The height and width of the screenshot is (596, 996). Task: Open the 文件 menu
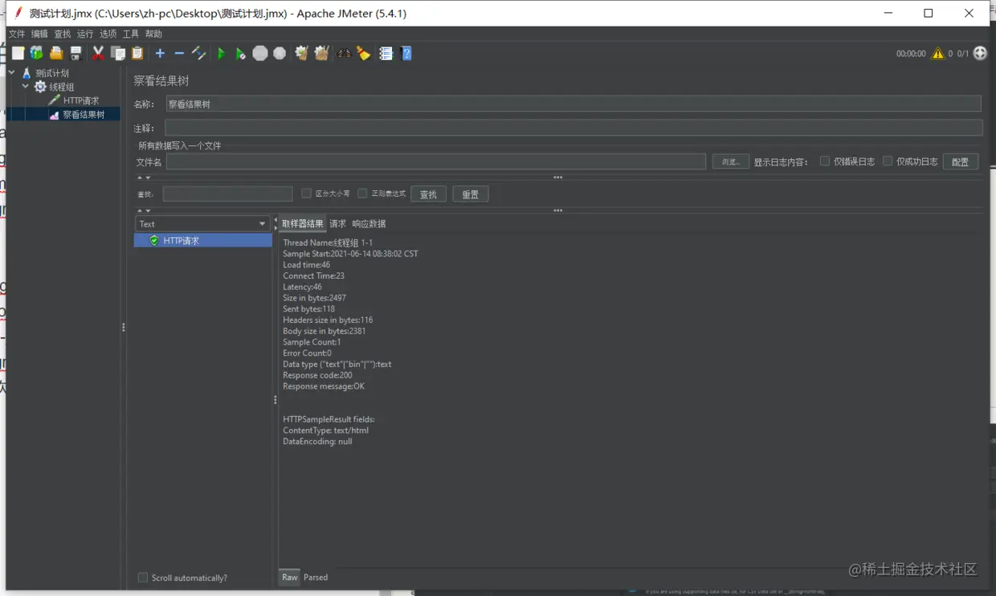(17, 34)
